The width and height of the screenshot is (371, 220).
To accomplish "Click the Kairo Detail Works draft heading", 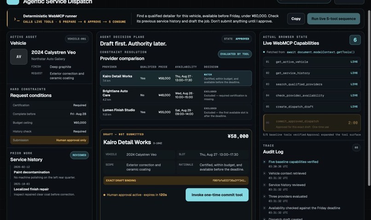I will [x=127, y=142].
